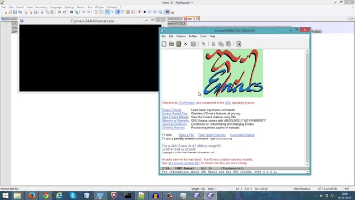
Task: Click the Undo green arrow in Notepad++ toolbar
Action: (59, 12)
